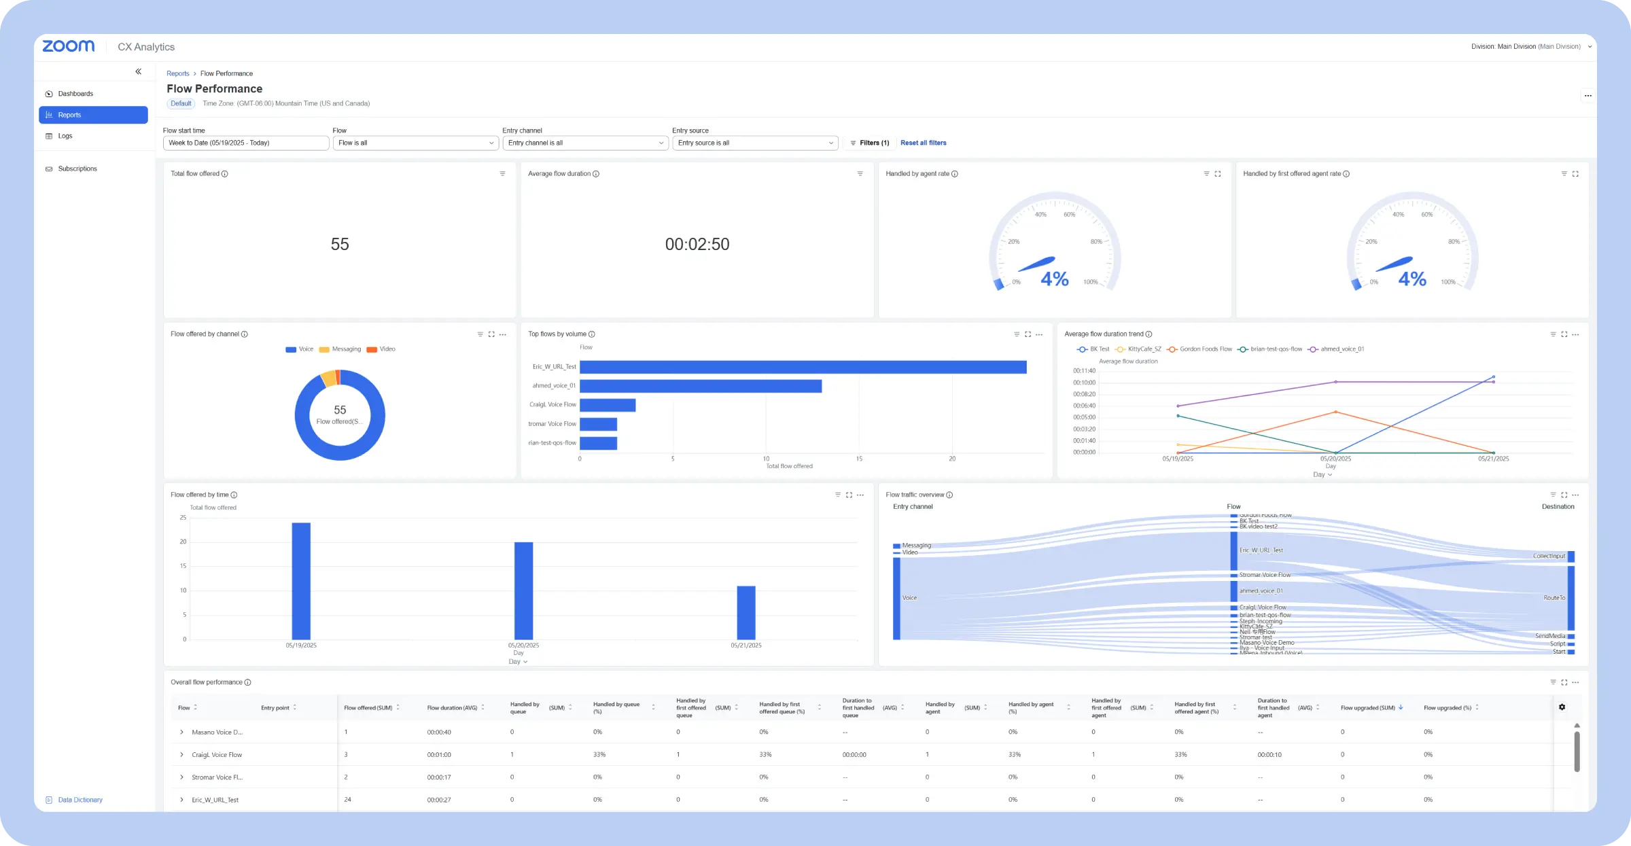Expand 'Flow offered by channel' chart to fullscreen
Screen dimensions: 1631x846
pos(491,334)
